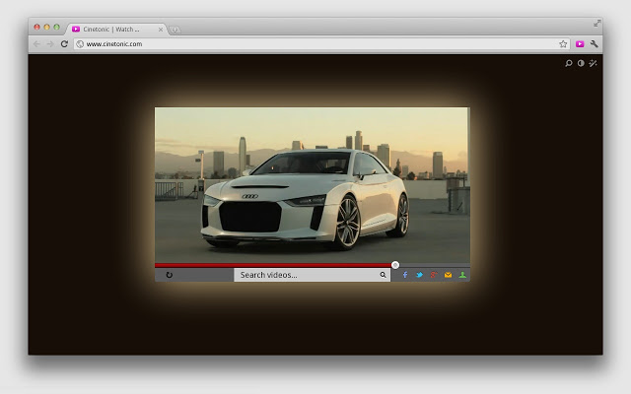The image size is (631, 394).
Task: Bookmark the page with the star icon
Action: [x=563, y=44]
